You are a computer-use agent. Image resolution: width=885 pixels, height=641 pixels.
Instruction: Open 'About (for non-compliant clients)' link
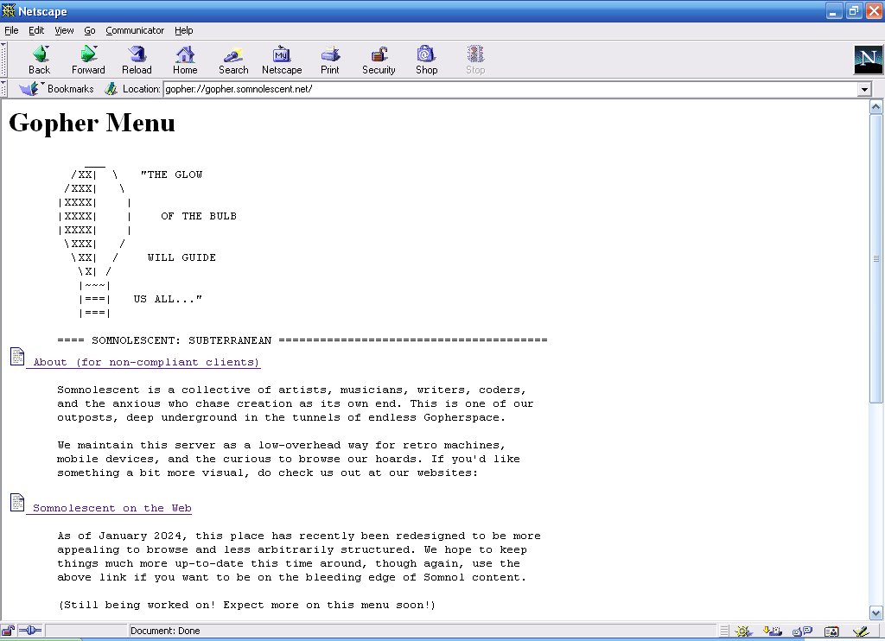pyautogui.click(x=146, y=362)
